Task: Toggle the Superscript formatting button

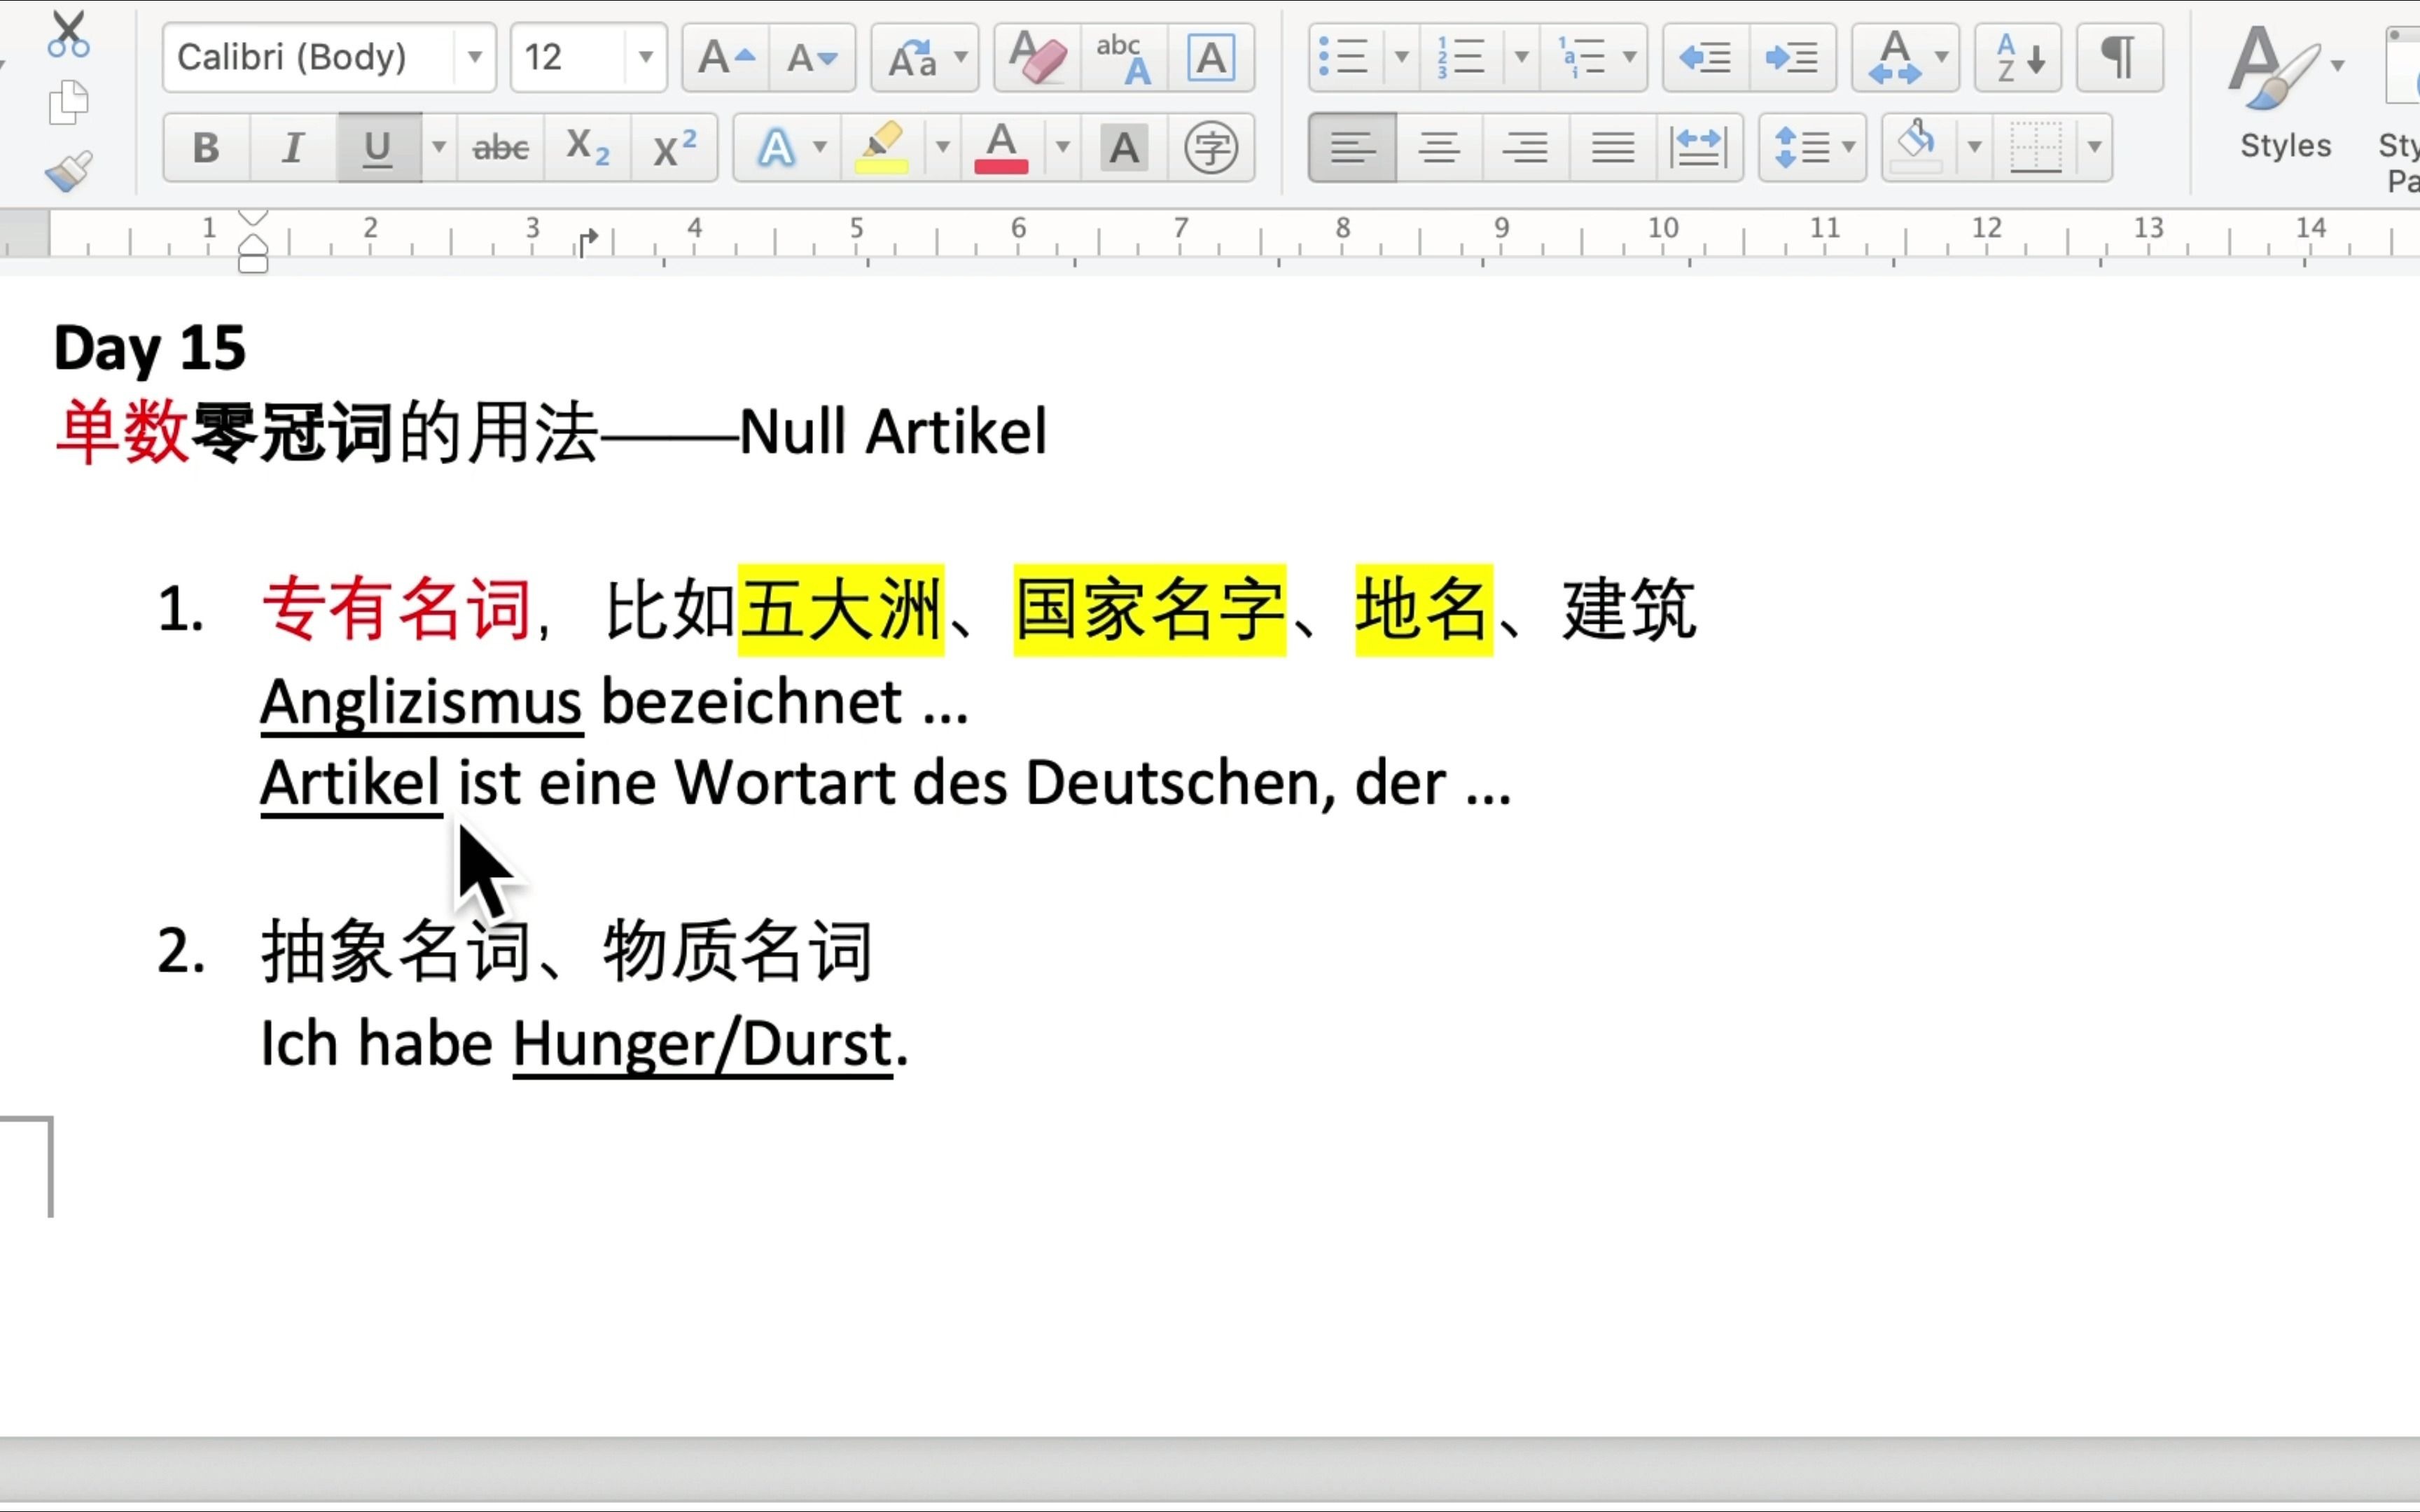Action: [x=671, y=146]
